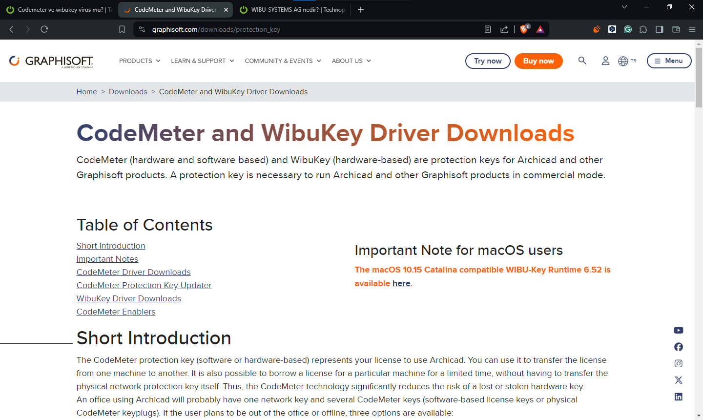Click the 'Important Note for macOS users' heading
Viewport: 703px width, 420px height.
[x=459, y=251]
